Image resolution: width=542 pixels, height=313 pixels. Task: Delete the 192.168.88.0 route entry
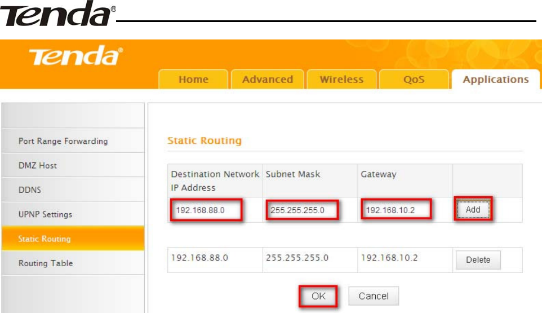tap(478, 260)
